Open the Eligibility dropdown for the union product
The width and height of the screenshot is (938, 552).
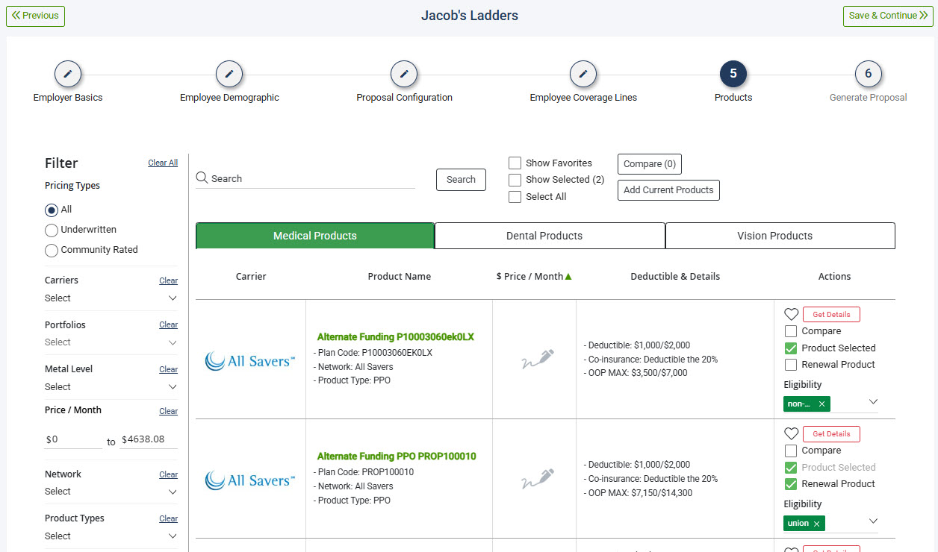tap(873, 521)
